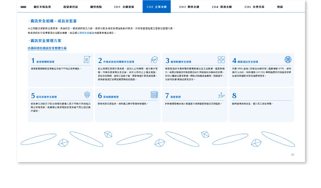This screenshot has height=188, width=321.
Task: Go to the 績效亮點 tab
Action: pos(96,7)
